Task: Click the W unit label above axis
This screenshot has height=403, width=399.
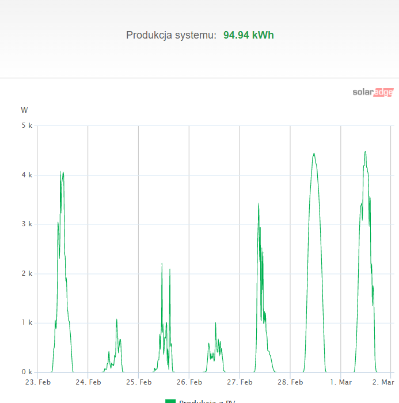Action: (x=24, y=109)
